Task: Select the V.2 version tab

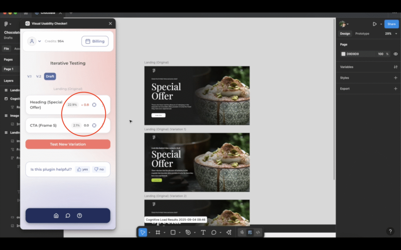Action: coord(38,76)
